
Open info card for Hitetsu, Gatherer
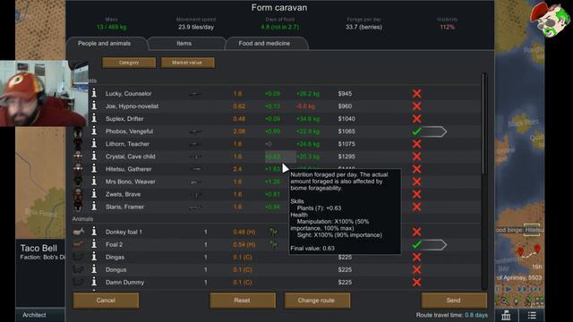click(x=94, y=169)
